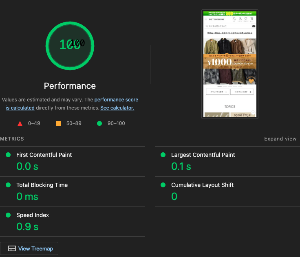Click the Performance heading
Viewport: 300px width, 257px height.
tap(70, 86)
